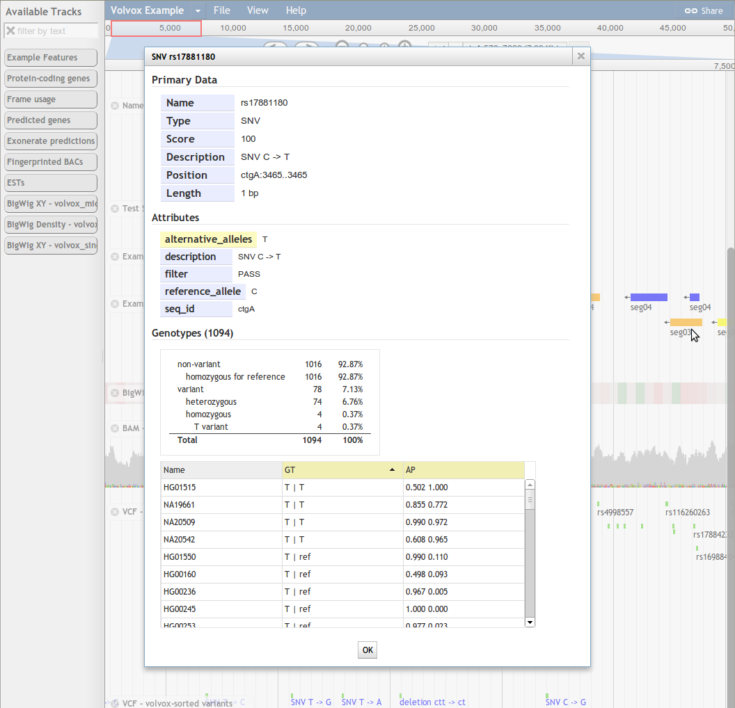Viewport: 735px width, 708px height.
Task: Select the BigWig XY volvox_microarray track
Action: click(x=51, y=203)
